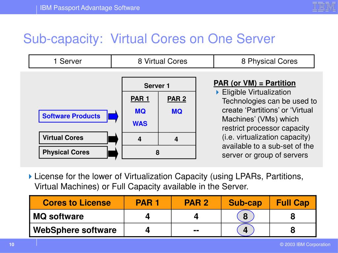Click circled Sub-cap value 8 for MQ software
This screenshot has height=253, width=338.
coord(246,216)
